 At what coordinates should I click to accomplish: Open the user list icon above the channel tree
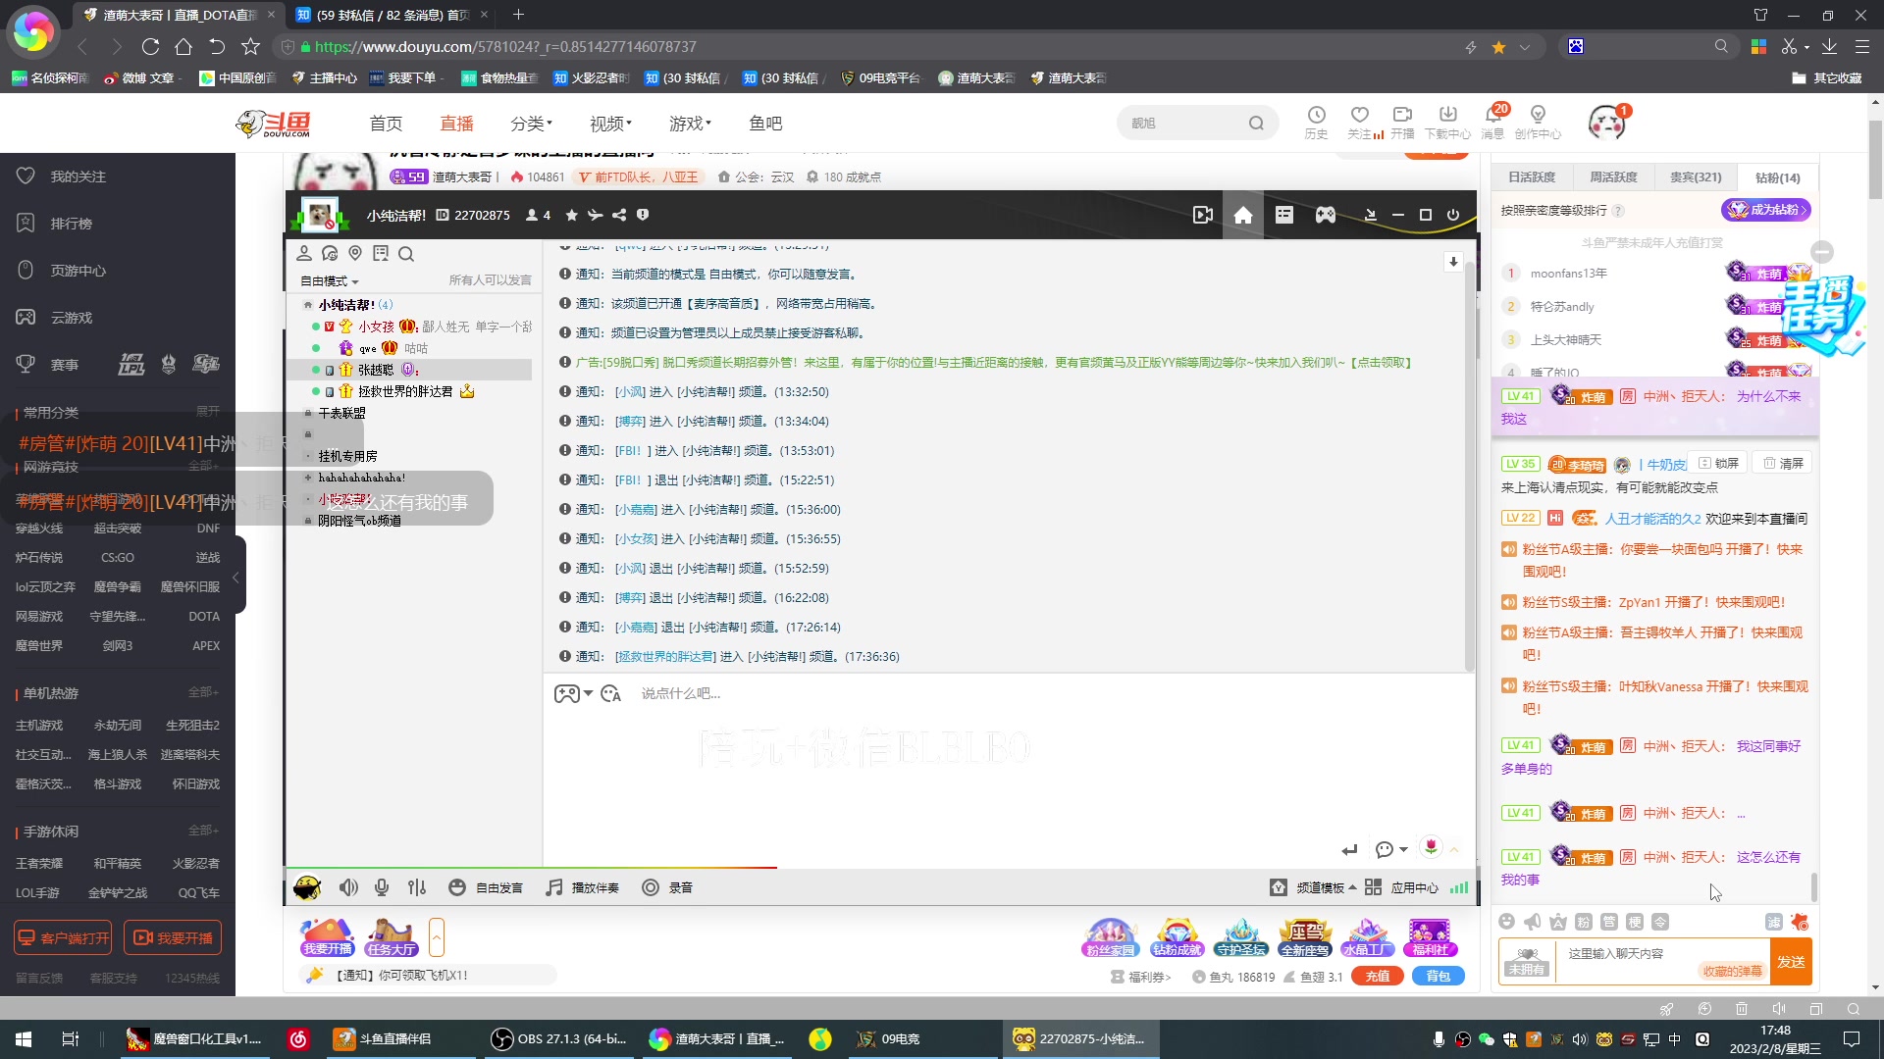304,253
